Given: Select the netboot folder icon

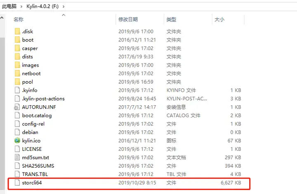Looking at the screenshot, I should coord(17,74).
